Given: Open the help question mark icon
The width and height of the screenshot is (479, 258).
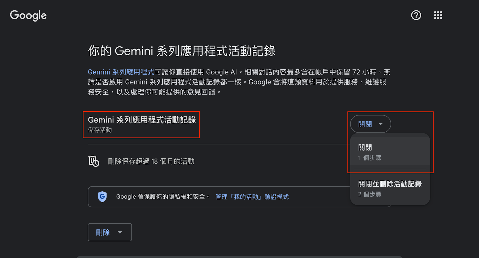Looking at the screenshot, I should [x=416, y=15].
